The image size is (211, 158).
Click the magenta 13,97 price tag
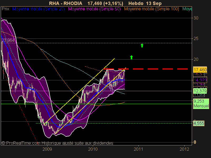[x=199, y=84]
